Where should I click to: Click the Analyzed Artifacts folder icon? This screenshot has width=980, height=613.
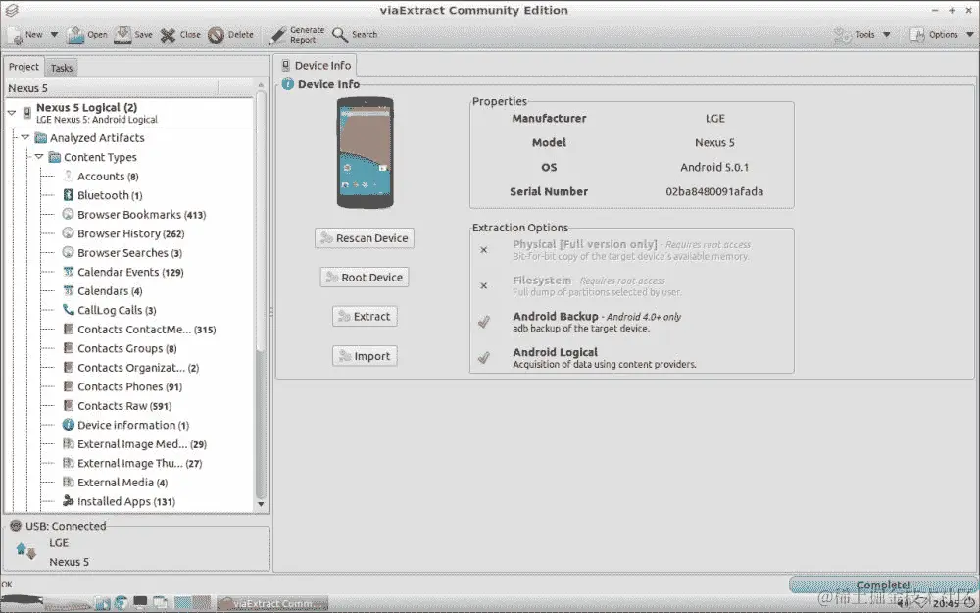coord(41,137)
